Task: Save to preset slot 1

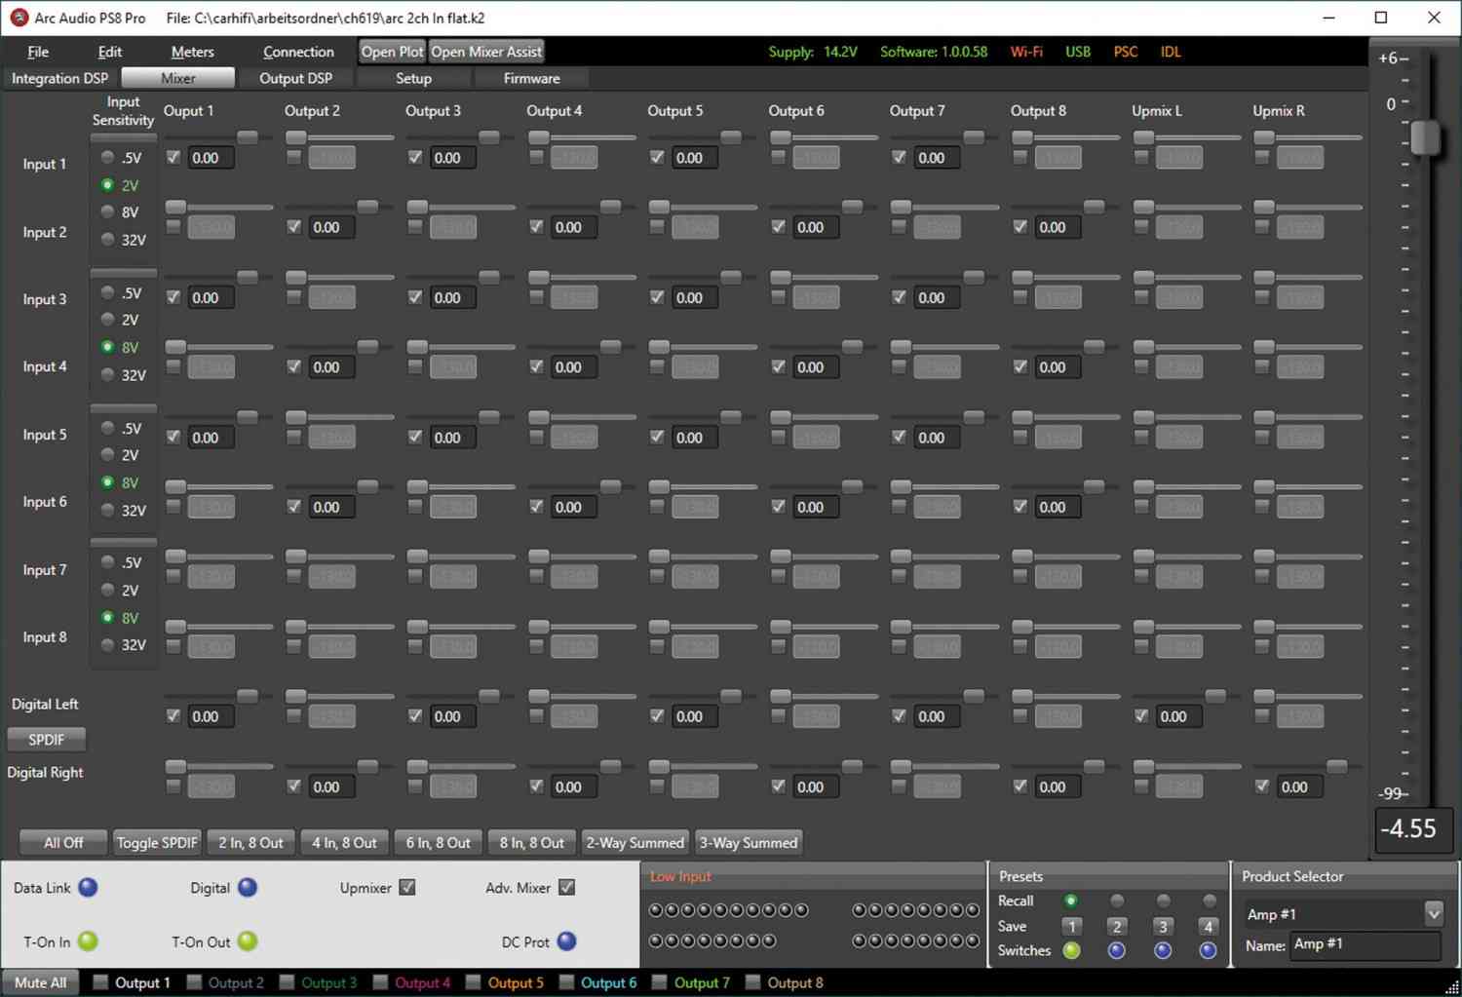Action: tap(1071, 926)
